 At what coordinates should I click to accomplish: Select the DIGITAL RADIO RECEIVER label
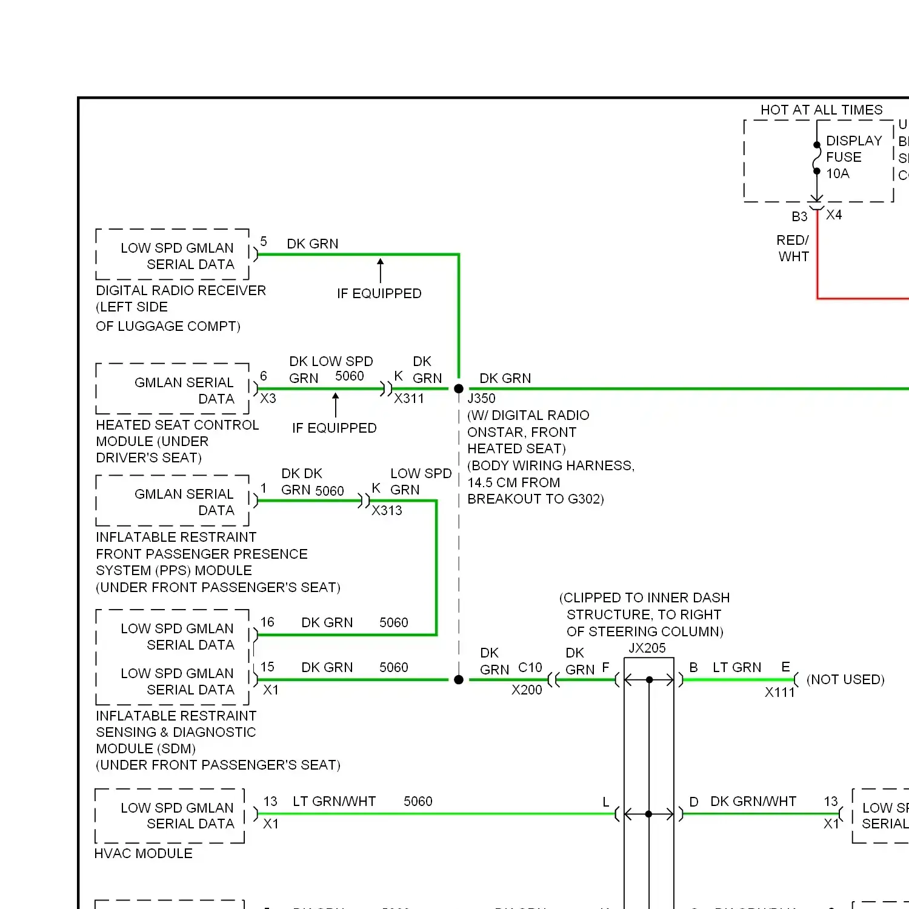[181, 290]
